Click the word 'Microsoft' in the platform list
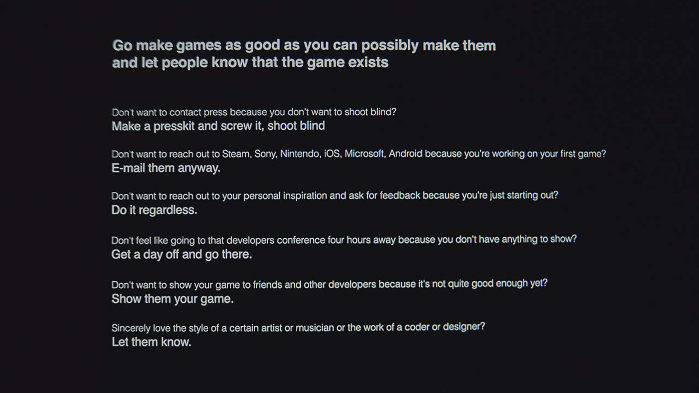The height and width of the screenshot is (393, 699). pos(365,154)
